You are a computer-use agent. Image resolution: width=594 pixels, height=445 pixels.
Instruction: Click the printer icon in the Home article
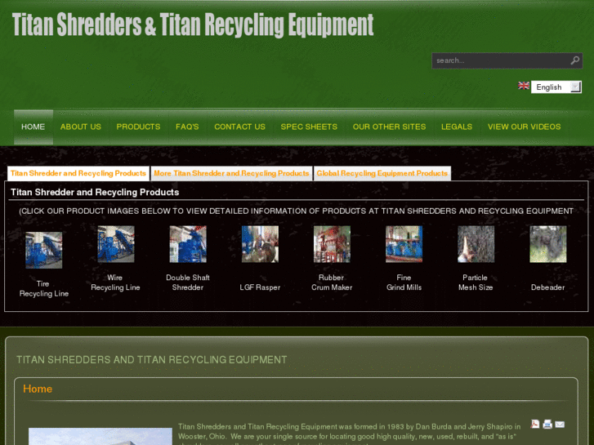pos(547,424)
